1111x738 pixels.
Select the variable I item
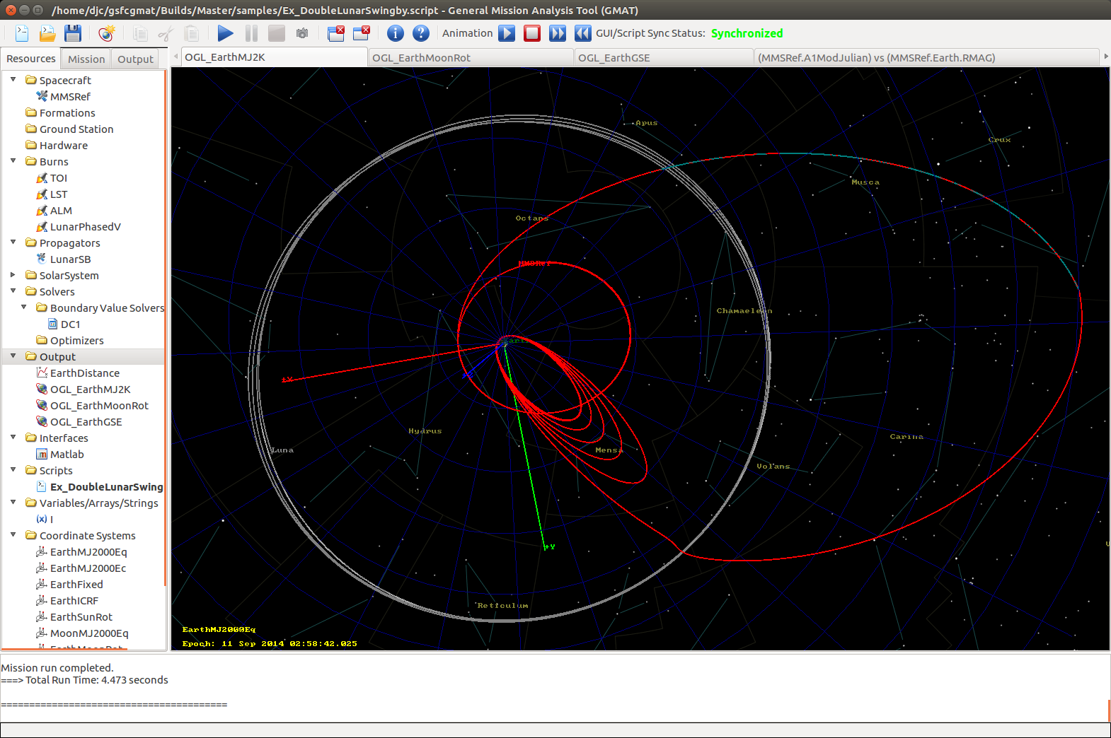pos(45,520)
